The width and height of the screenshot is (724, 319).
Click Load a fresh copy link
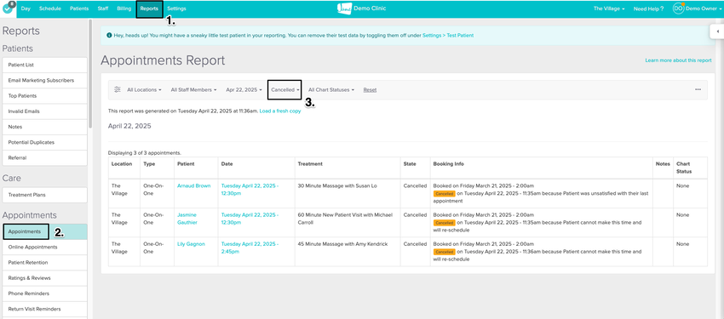tap(280, 111)
